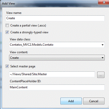Click the View name text field
Viewport: 109px width, 109px height.
coord(55,18)
